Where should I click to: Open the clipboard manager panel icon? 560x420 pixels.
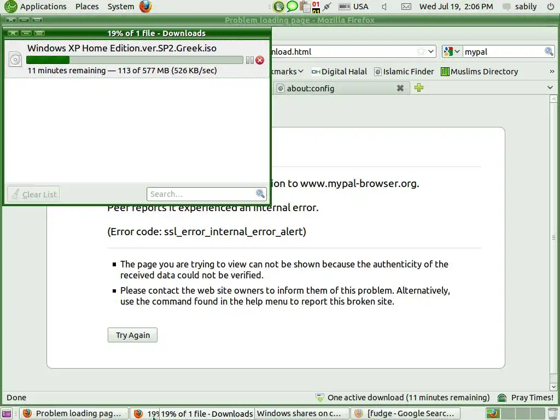[305, 7]
